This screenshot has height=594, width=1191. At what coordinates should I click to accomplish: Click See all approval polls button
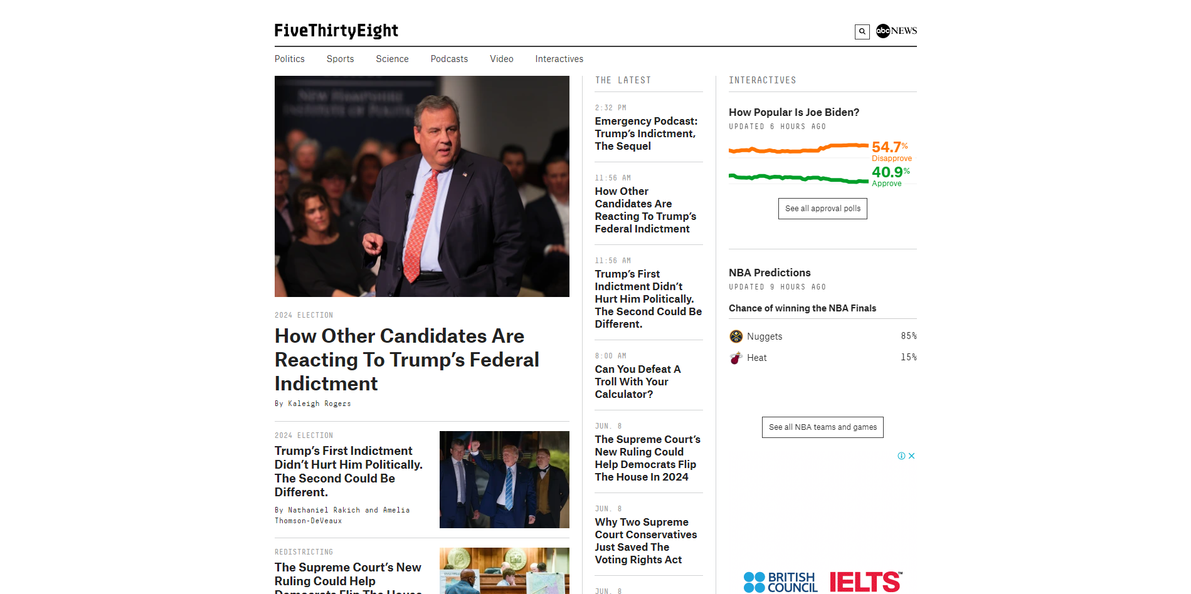pos(823,209)
